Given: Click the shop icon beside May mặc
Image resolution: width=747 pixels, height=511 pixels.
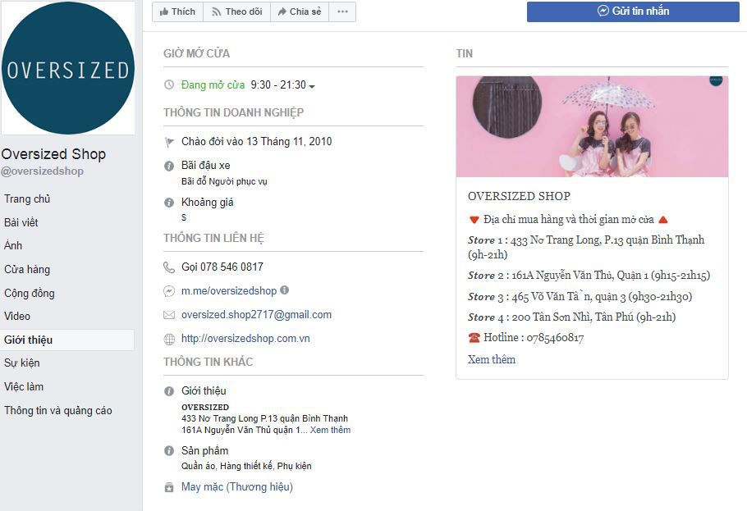Looking at the screenshot, I should point(169,487).
